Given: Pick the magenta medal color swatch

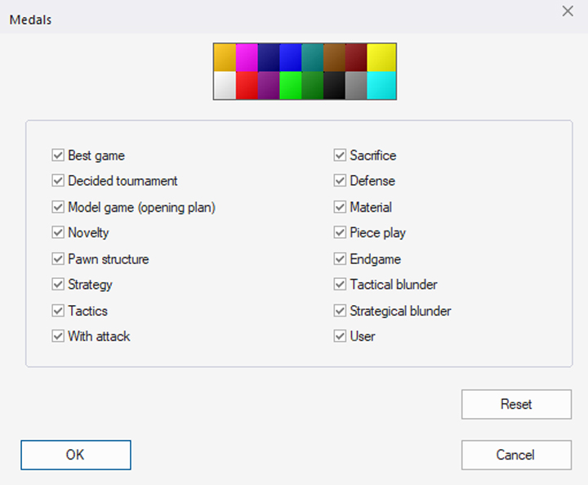Looking at the screenshot, I should pos(247,57).
